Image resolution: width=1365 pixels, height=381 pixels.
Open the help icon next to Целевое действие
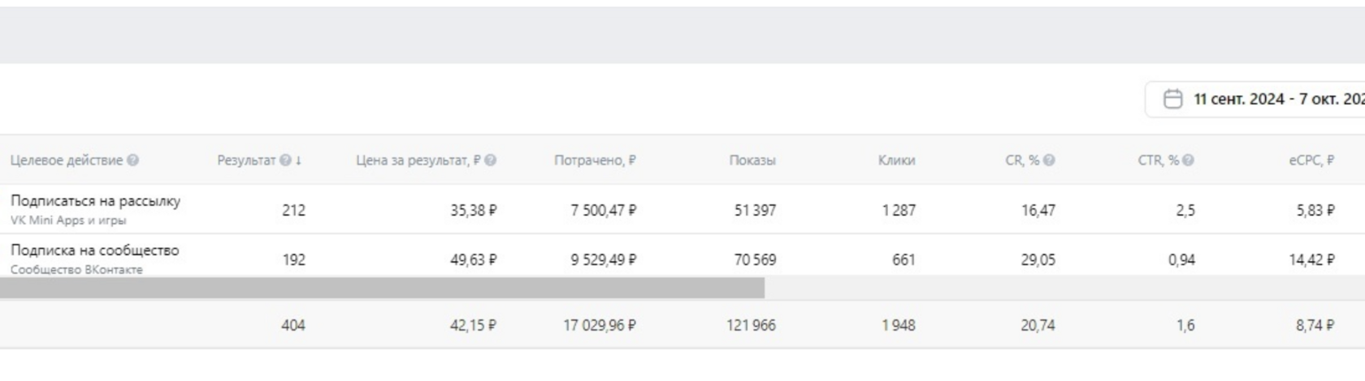coord(133,161)
